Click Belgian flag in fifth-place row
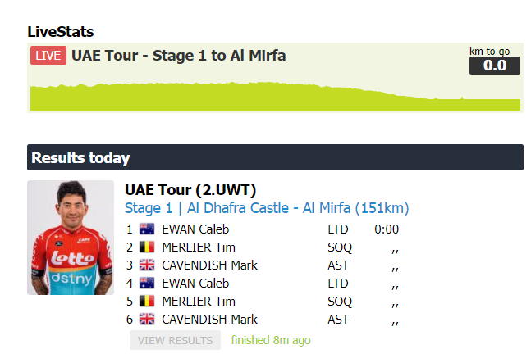The image size is (531, 354). 147,302
